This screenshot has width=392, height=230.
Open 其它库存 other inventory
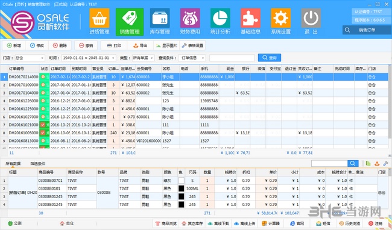click(x=192, y=223)
